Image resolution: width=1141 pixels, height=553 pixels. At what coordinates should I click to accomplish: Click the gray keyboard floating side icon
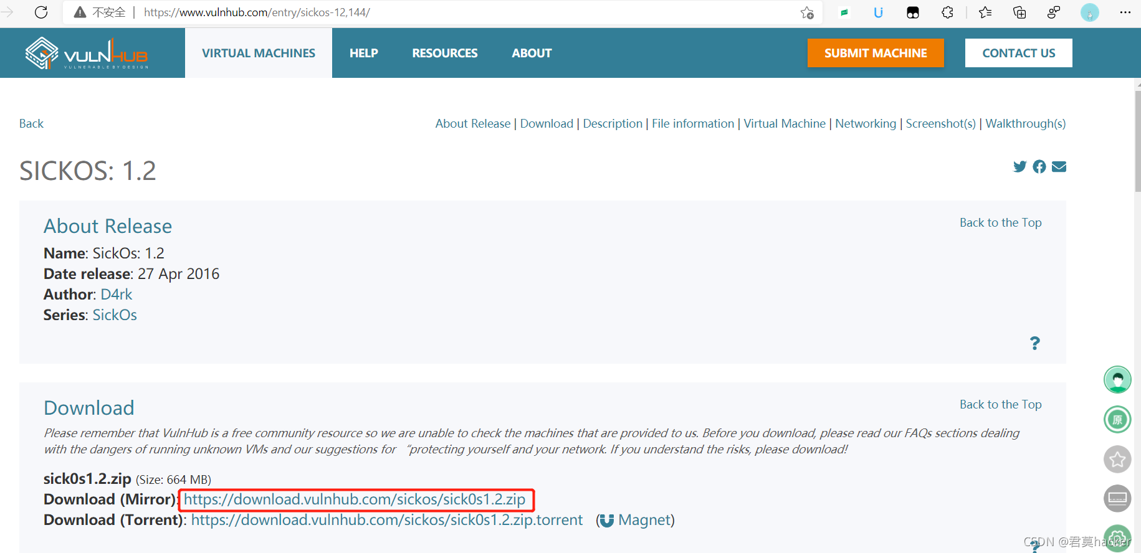click(1117, 498)
